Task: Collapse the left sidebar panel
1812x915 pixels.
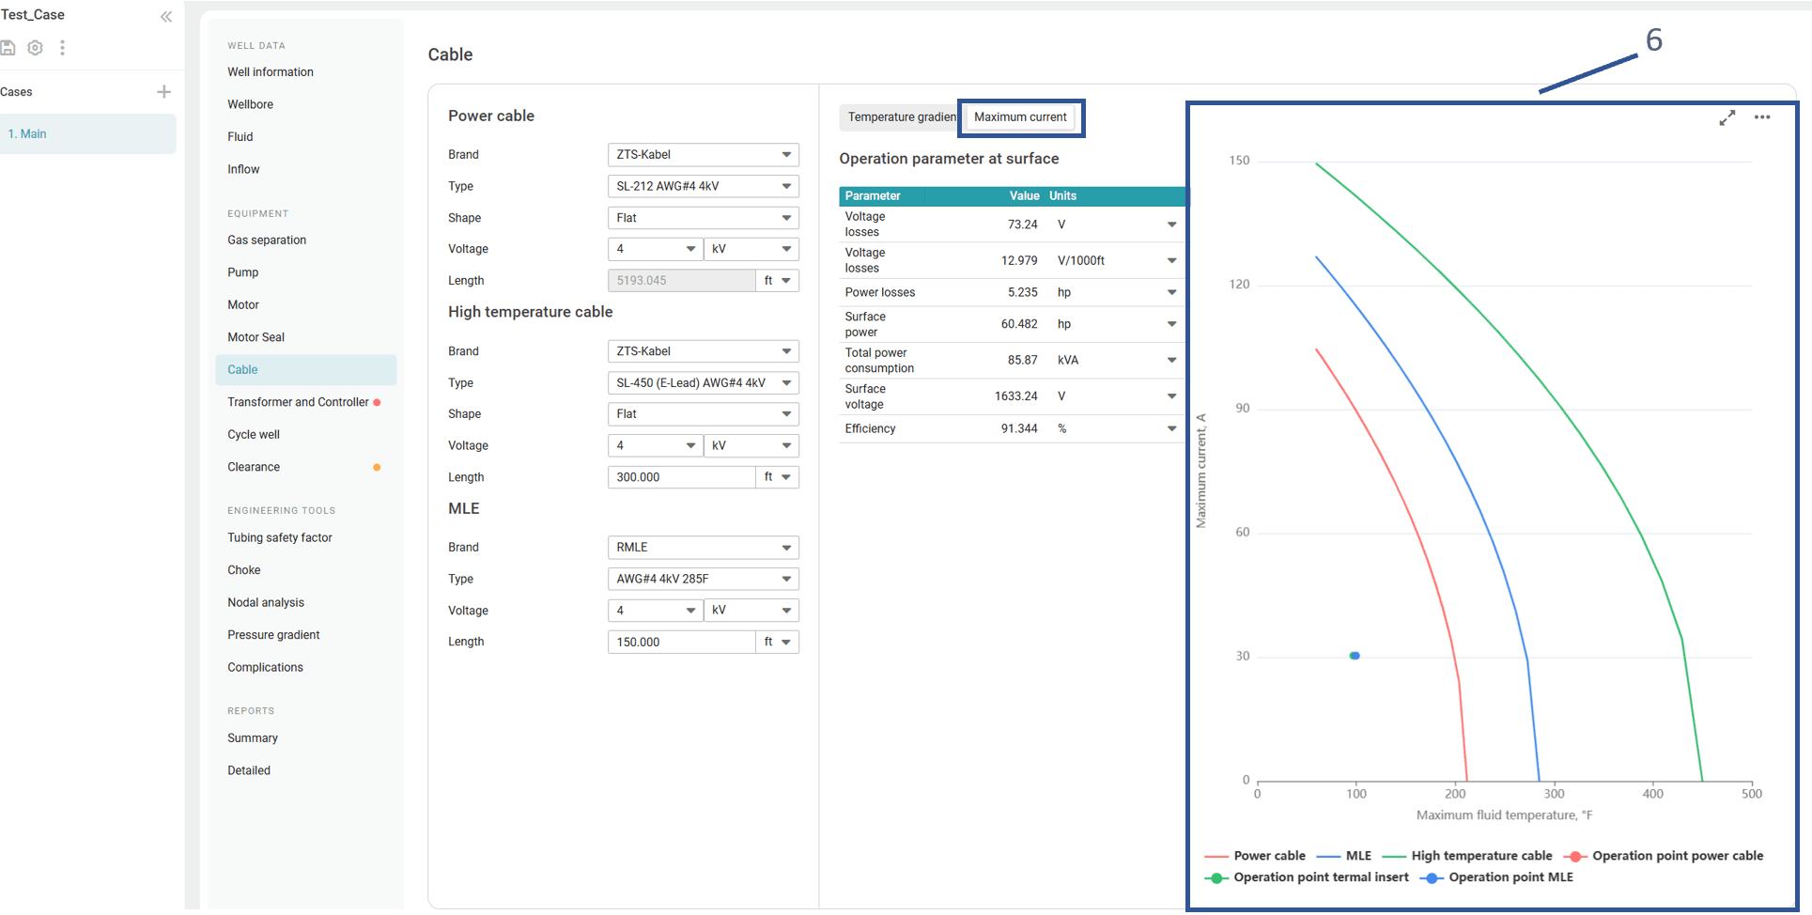Action: [x=166, y=17]
